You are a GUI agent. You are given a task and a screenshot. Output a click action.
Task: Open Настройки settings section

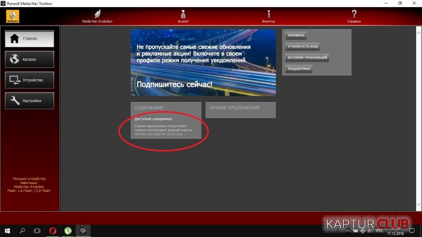tap(30, 101)
